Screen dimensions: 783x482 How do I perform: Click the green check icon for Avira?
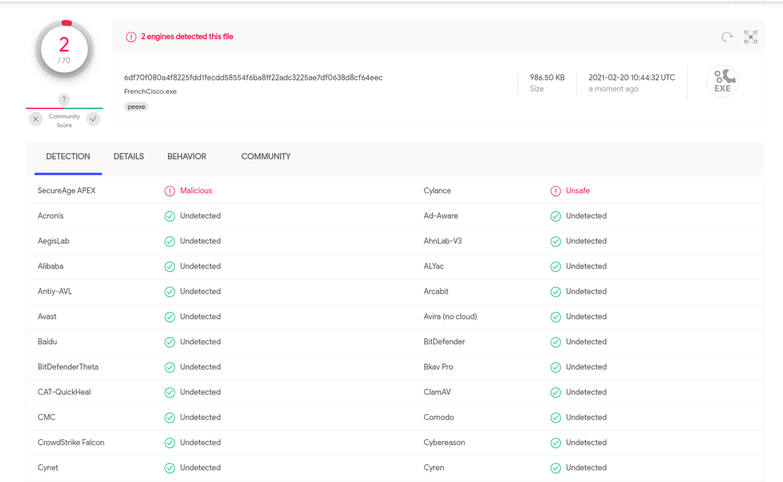555,317
